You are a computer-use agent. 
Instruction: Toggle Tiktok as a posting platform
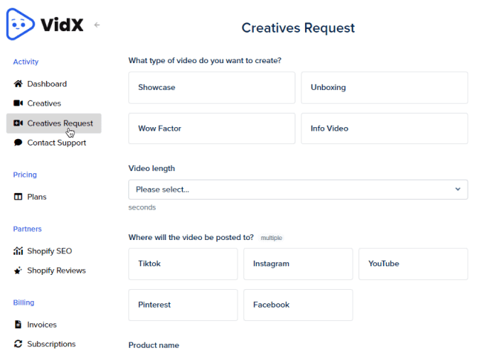pos(183,264)
